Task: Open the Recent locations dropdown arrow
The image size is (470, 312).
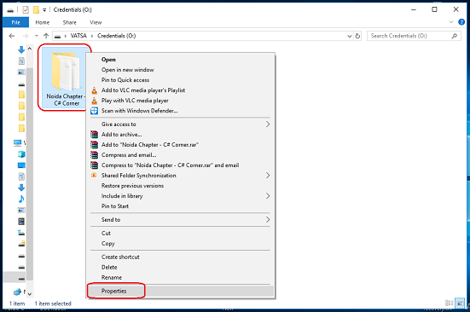Action: pos(37,36)
